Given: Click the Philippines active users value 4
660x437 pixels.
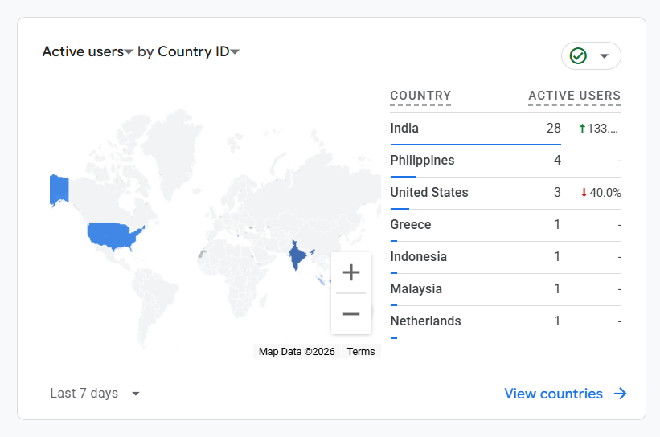Looking at the screenshot, I should coord(557,160).
